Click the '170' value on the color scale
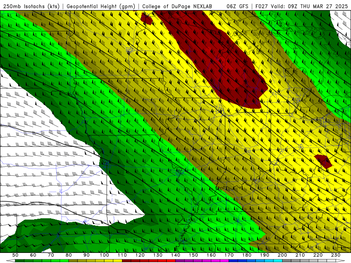Image resolution: width=351 pixels, height=263 pixels. click(229, 255)
